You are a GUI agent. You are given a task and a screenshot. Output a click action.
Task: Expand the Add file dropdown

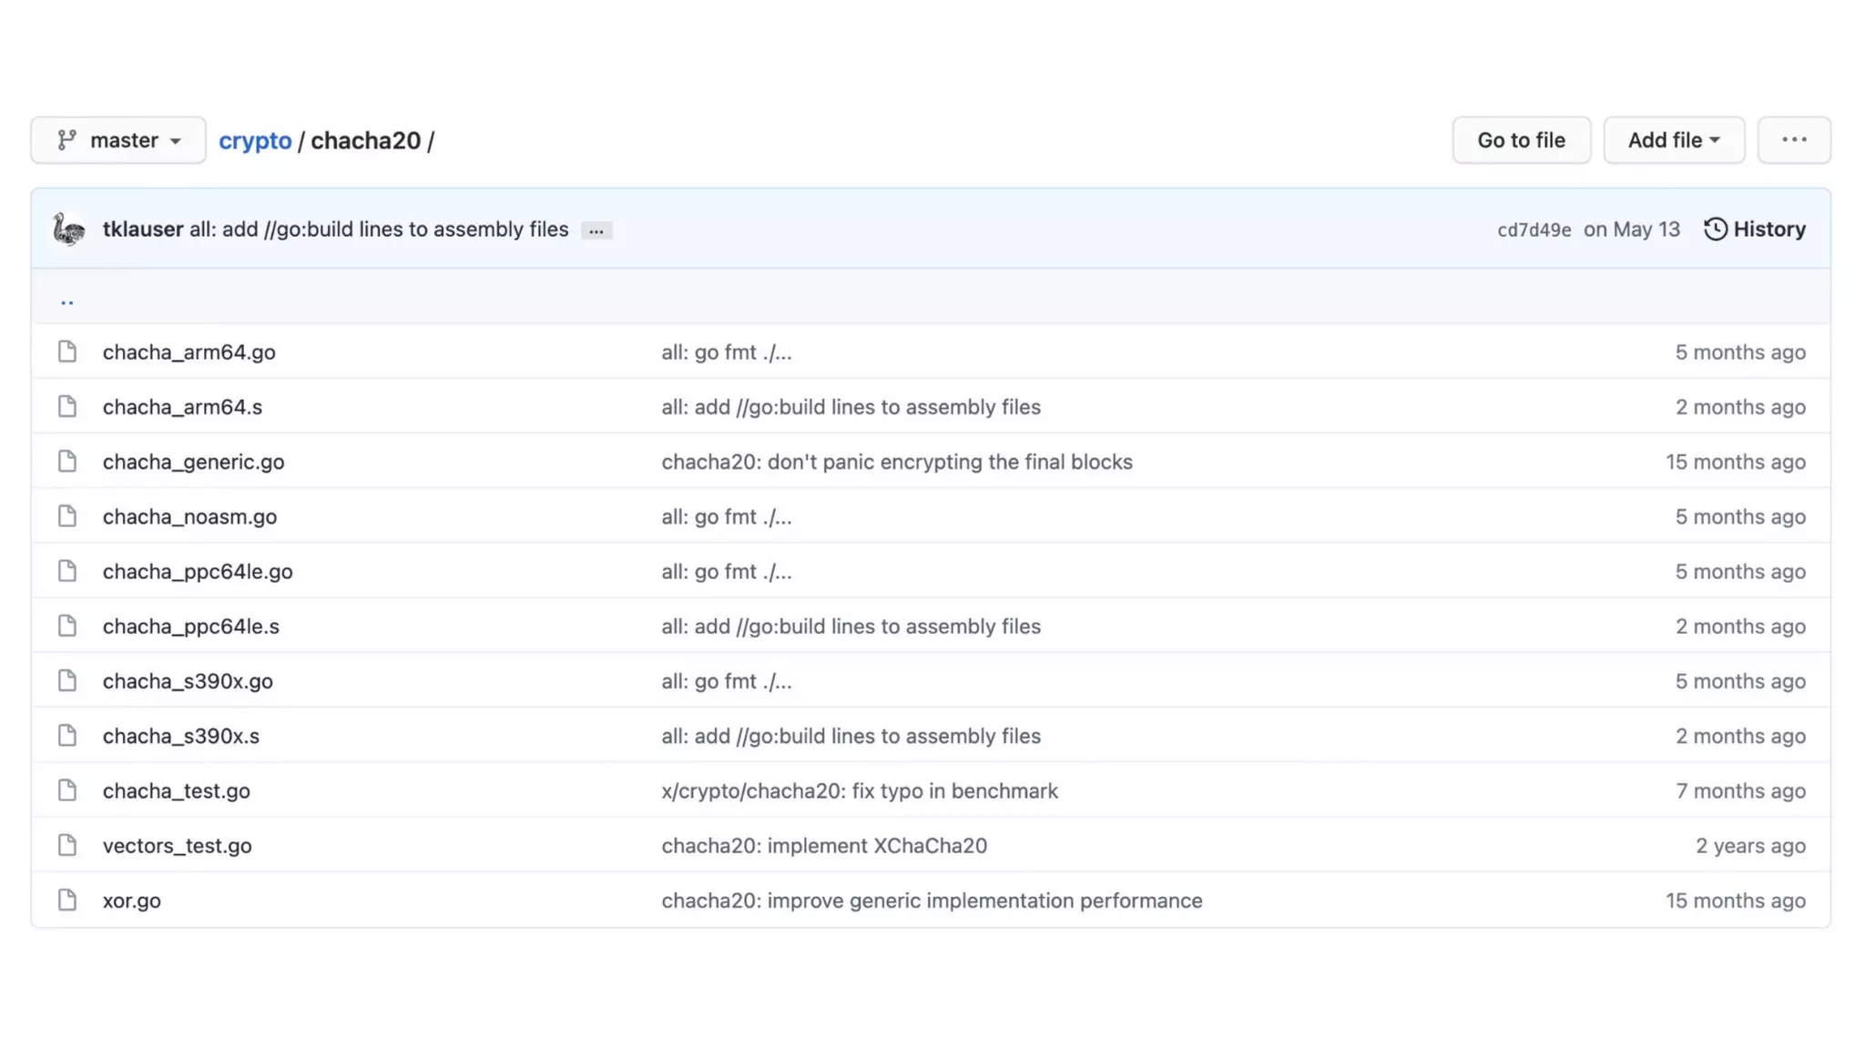pyautogui.click(x=1674, y=140)
